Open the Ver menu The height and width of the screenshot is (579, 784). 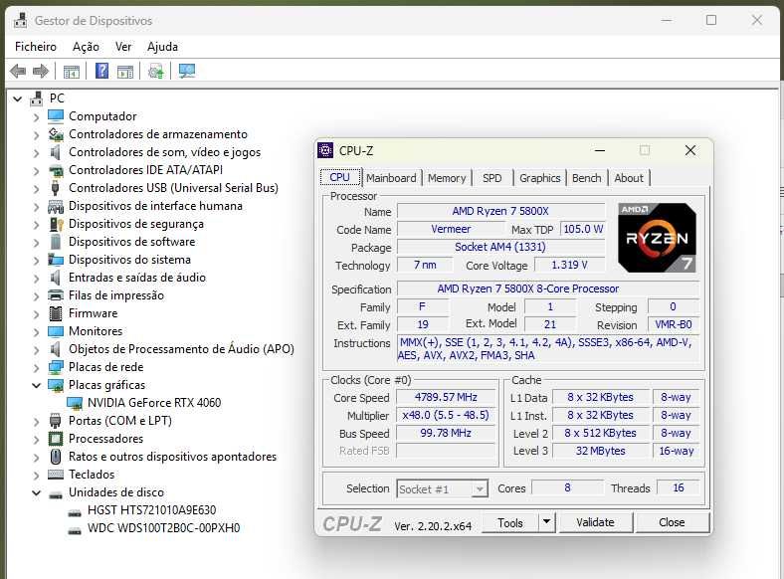click(123, 47)
